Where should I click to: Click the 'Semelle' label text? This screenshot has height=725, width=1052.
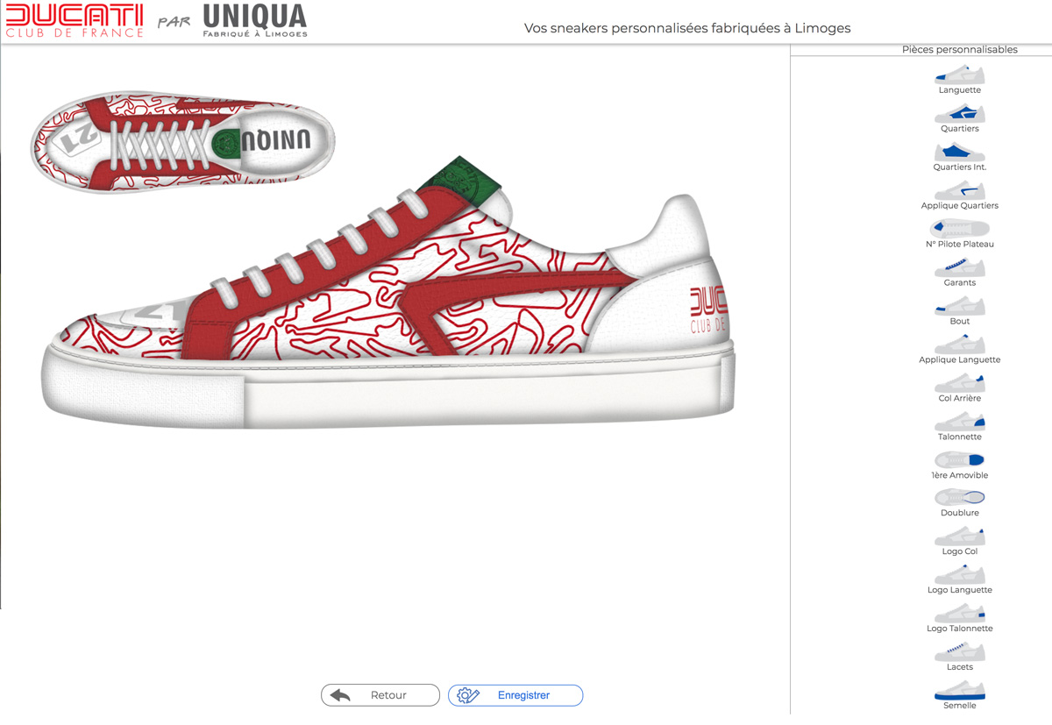[960, 706]
